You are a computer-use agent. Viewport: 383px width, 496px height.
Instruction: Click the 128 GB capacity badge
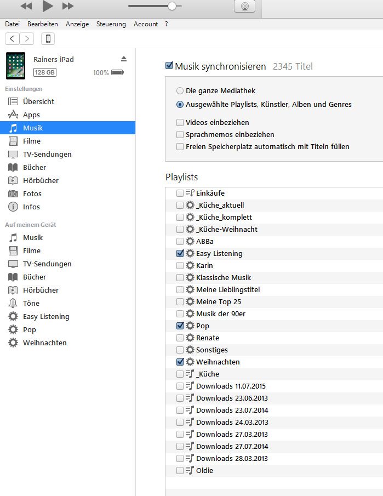(45, 72)
